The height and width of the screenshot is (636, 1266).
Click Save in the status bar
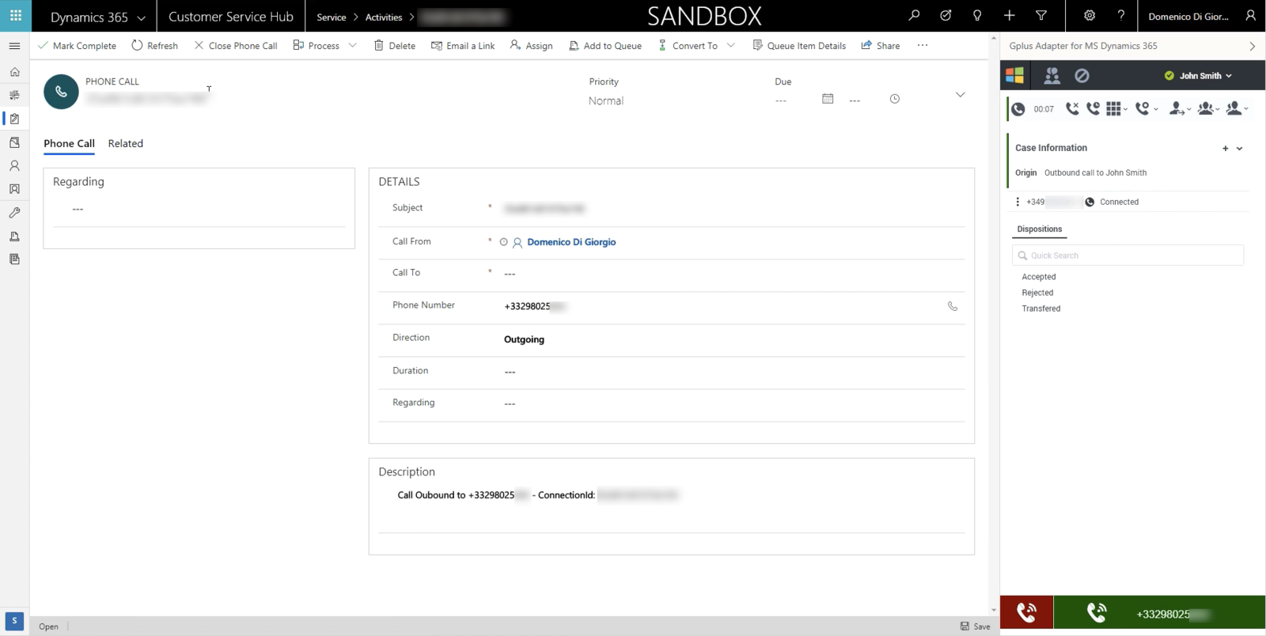coord(976,626)
